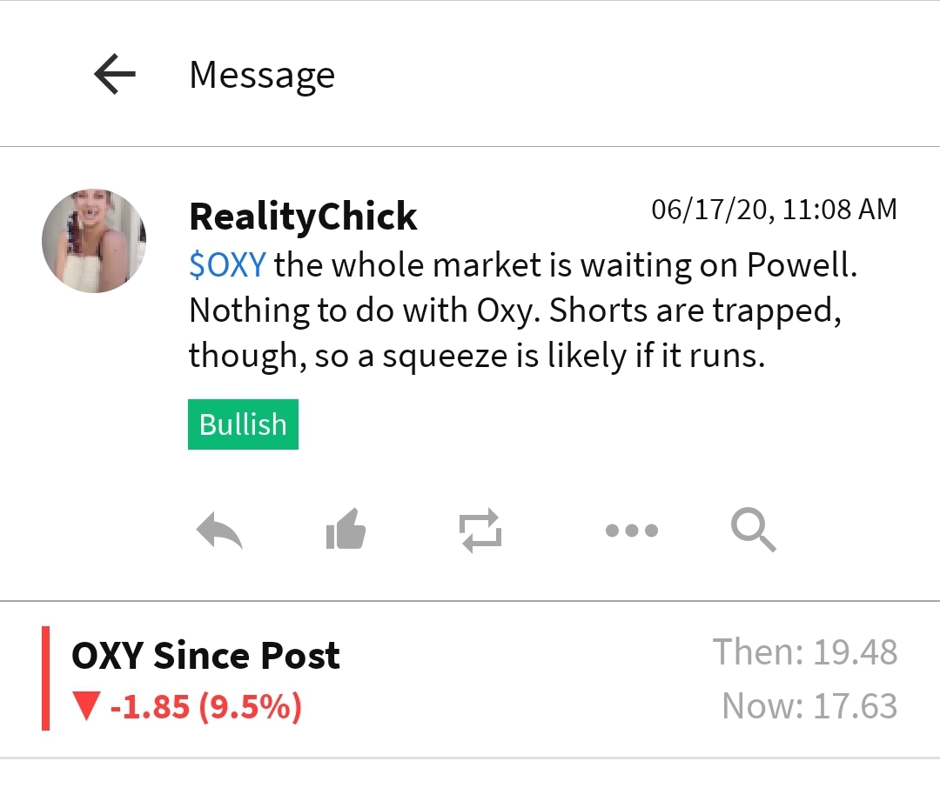Image resolution: width=940 pixels, height=808 pixels.
Task: Open the RealityChick username profile
Action: [x=303, y=216]
